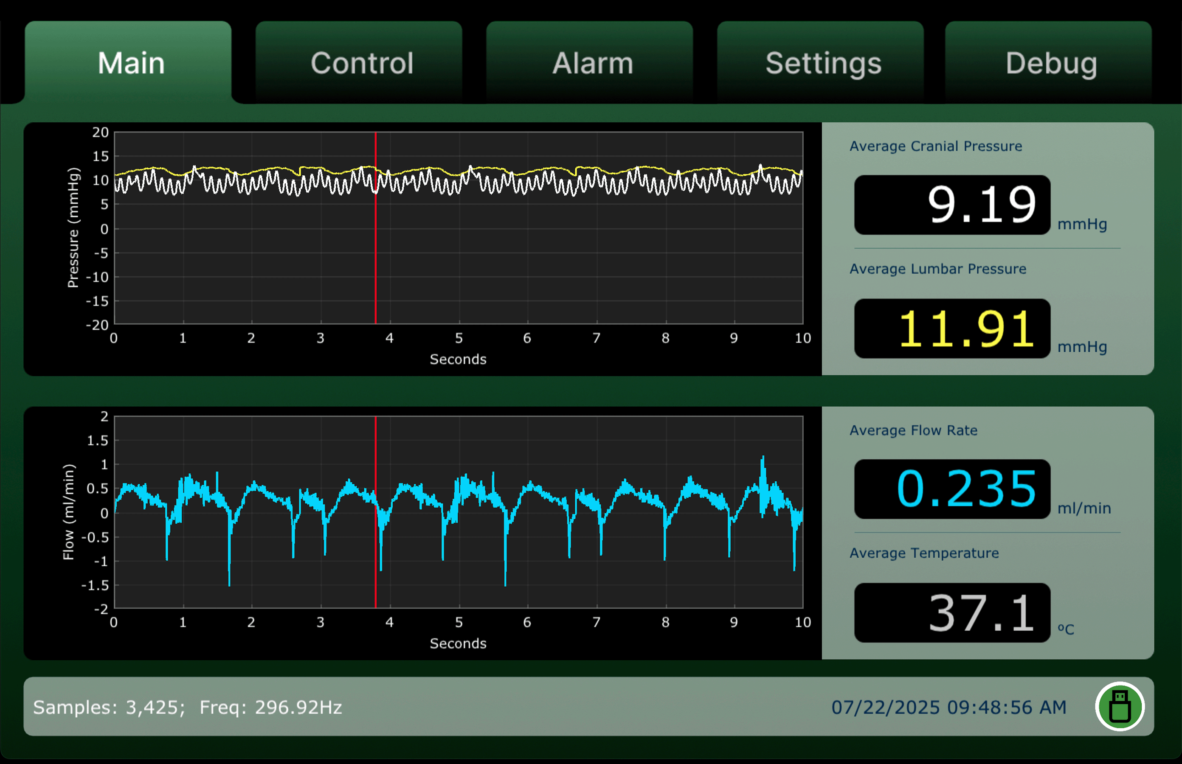
Task: Click the date and time in status bar
Action: click(949, 707)
